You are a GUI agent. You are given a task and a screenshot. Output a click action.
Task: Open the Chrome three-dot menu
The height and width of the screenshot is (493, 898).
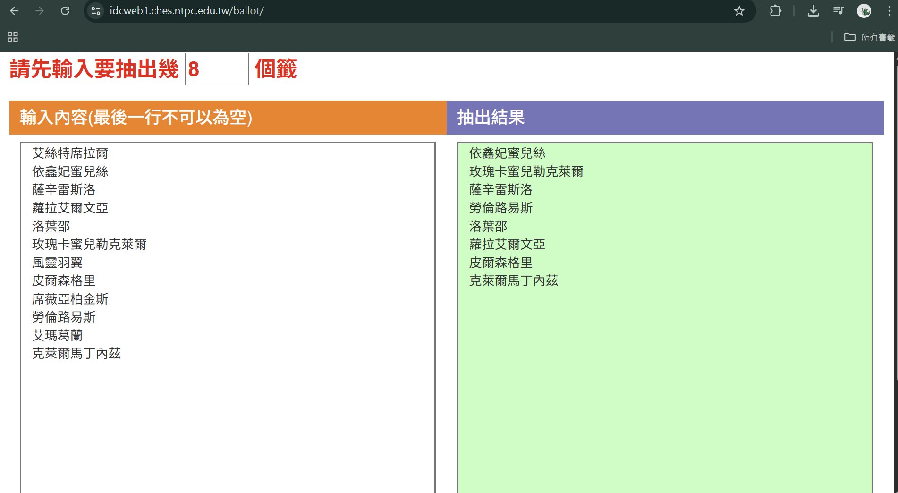tap(889, 11)
